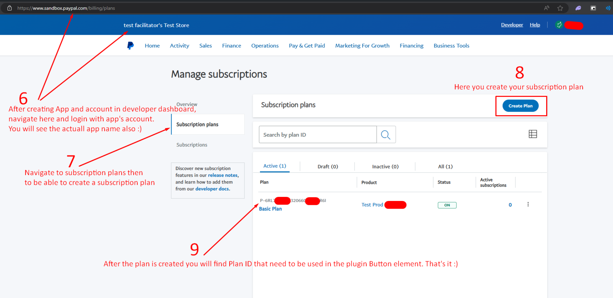This screenshot has height=298, width=613.
Task: Follow the developer docs link
Action: pyautogui.click(x=212, y=189)
